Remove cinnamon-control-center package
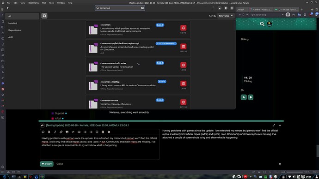The height and width of the screenshot is (179, 319). point(183,65)
